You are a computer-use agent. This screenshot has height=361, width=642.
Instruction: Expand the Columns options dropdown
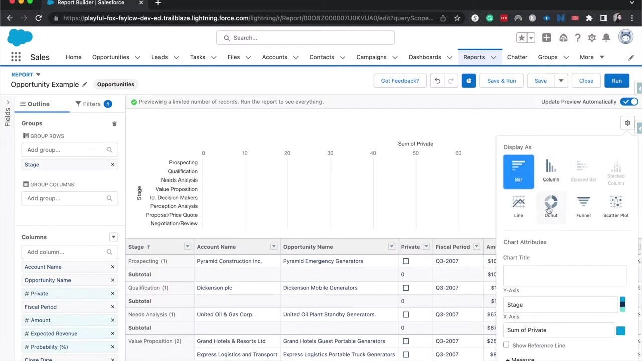coord(113,237)
